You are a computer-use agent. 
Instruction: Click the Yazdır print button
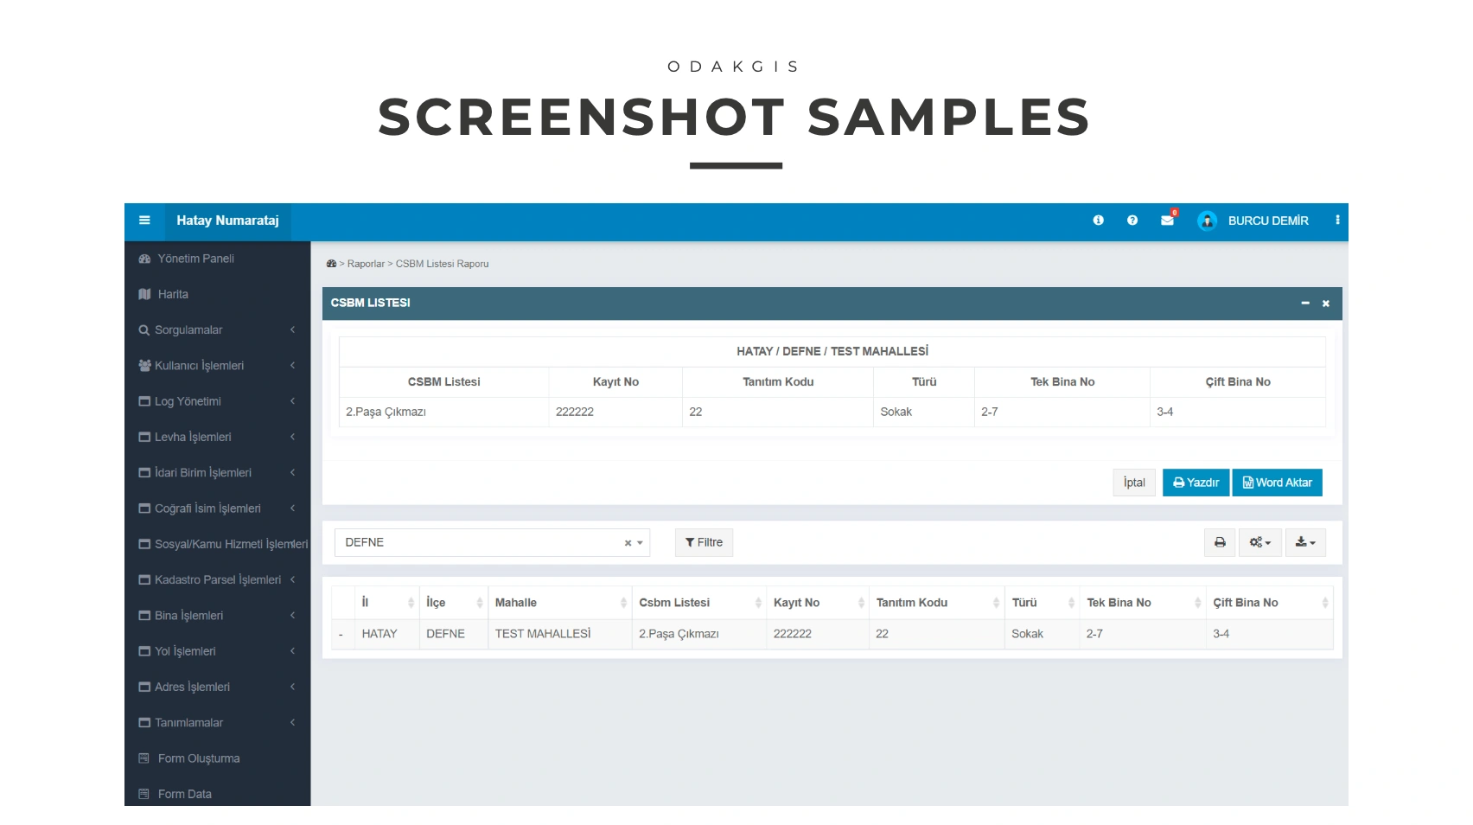(x=1196, y=483)
